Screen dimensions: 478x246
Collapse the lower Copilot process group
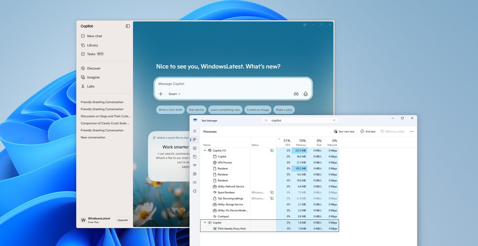coord(205,223)
